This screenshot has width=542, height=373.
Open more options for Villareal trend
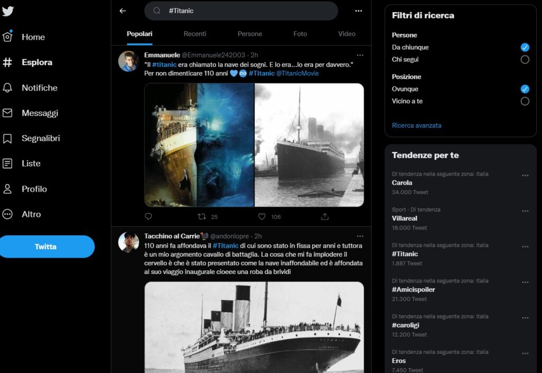(525, 211)
